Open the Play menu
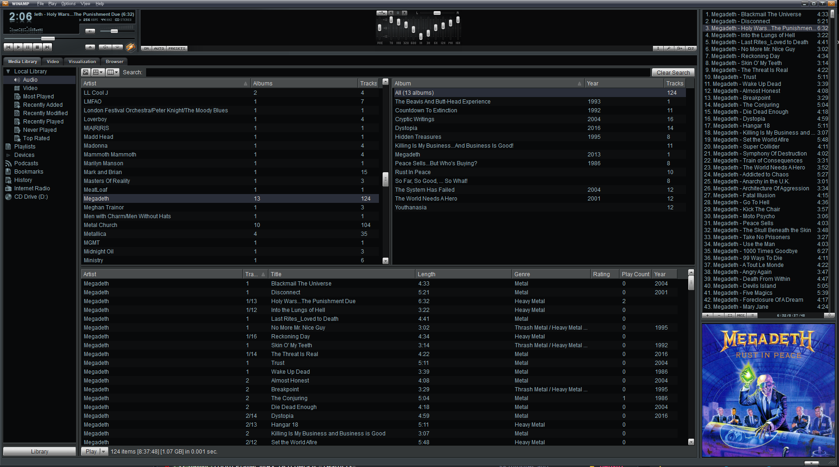Image resolution: width=839 pixels, height=467 pixels. (52, 4)
